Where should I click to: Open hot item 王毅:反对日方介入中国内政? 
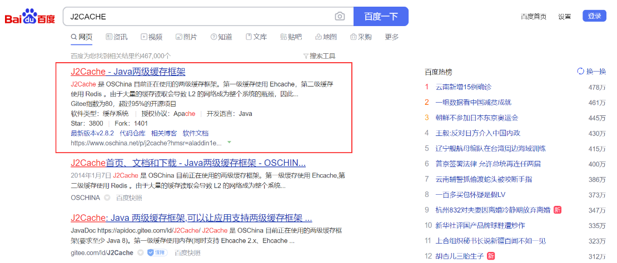[478, 133]
